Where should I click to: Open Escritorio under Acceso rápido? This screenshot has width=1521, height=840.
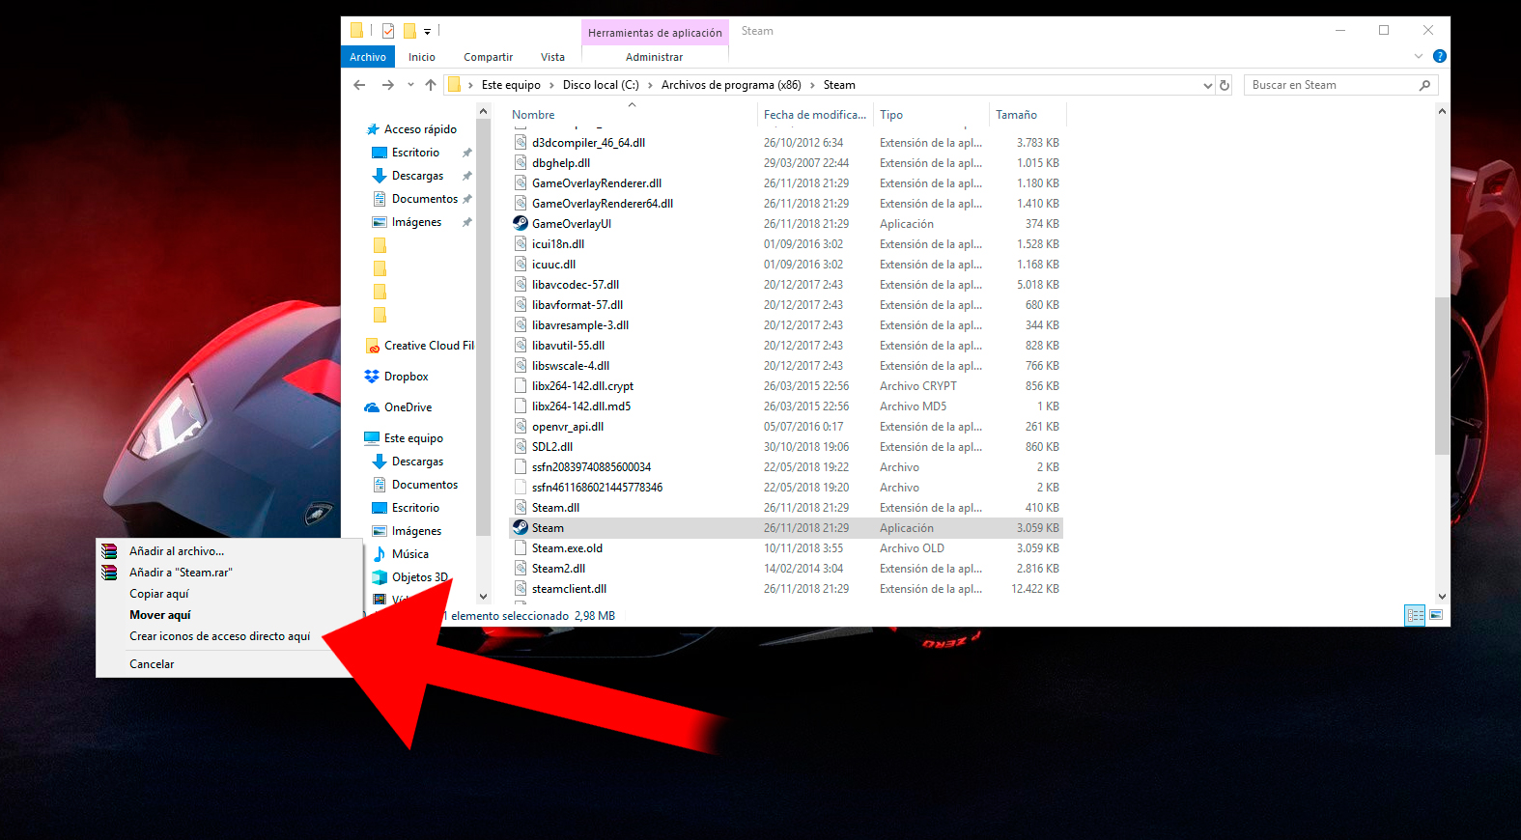(x=415, y=153)
